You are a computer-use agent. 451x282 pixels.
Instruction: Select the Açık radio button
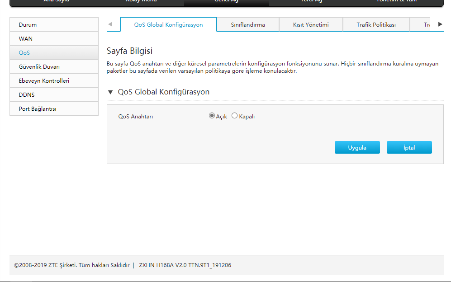pyautogui.click(x=212, y=116)
